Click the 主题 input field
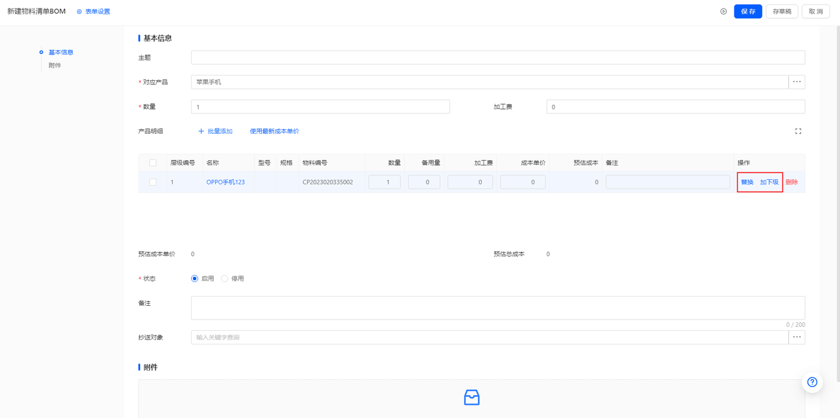 [497, 58]
